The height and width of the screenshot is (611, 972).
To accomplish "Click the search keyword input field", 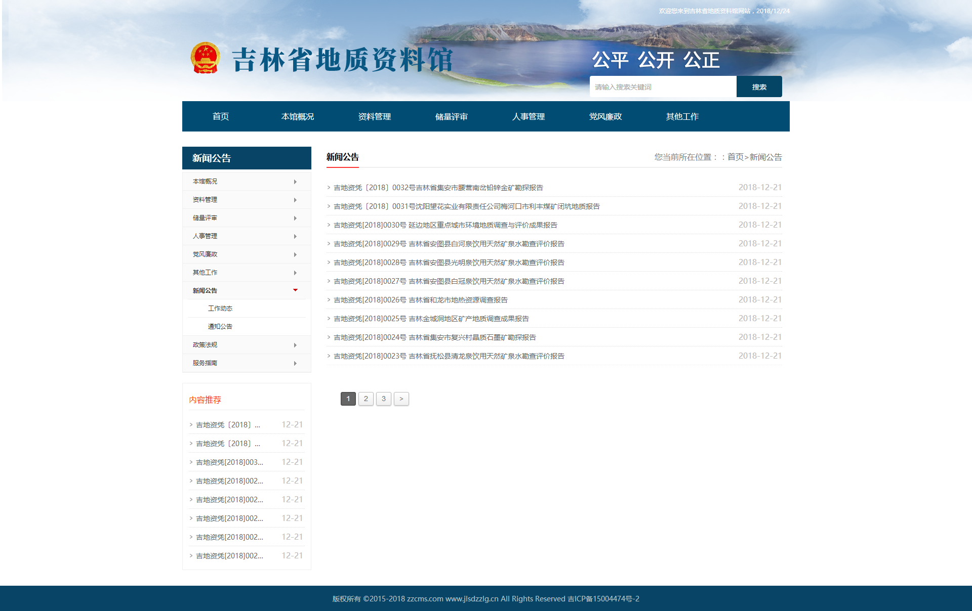I will 663,86.
